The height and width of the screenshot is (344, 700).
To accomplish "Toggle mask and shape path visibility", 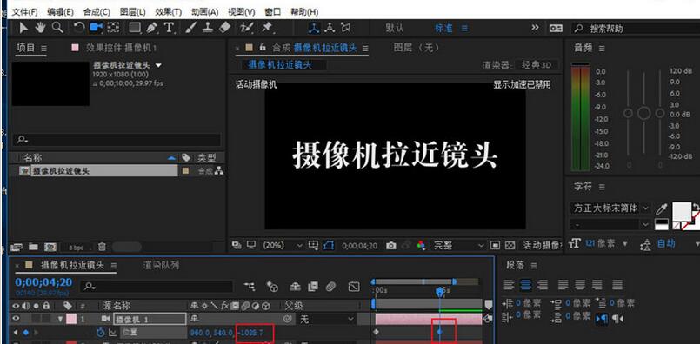I will click(328, 245).
